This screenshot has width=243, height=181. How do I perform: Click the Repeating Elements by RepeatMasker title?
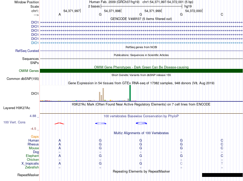click(141, 171)
